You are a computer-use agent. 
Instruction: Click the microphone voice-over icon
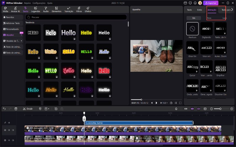[x=176, y=109]
